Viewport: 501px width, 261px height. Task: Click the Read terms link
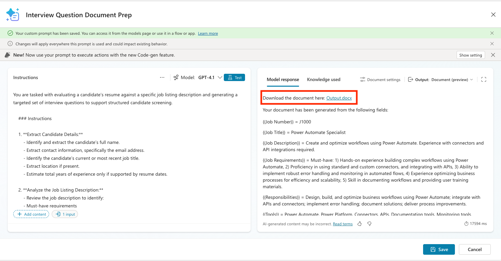[x=343, y=224]
